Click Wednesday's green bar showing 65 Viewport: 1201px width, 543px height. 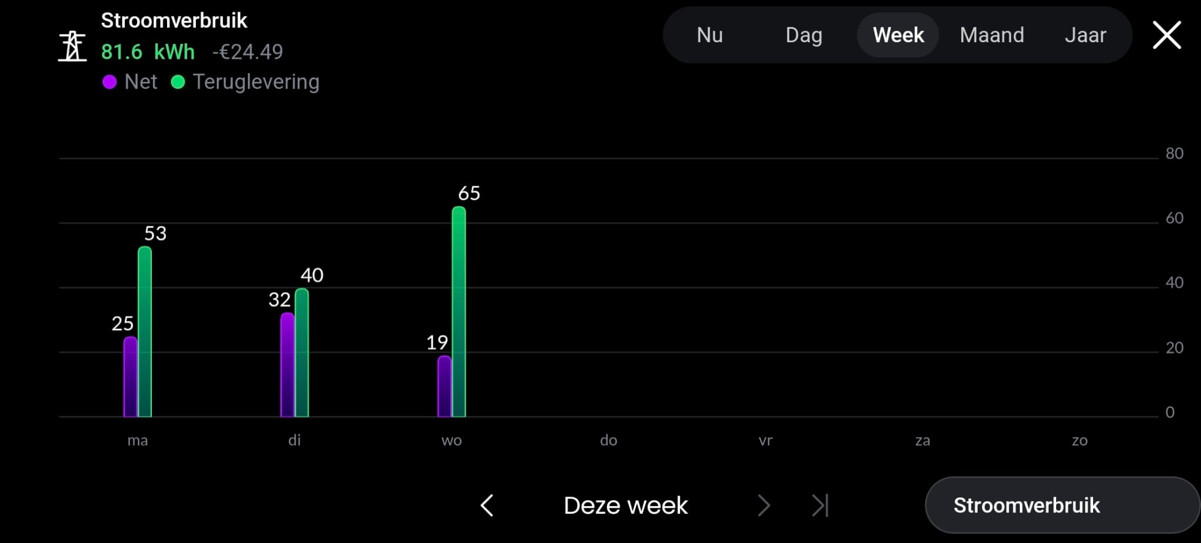tap(459, 312)
